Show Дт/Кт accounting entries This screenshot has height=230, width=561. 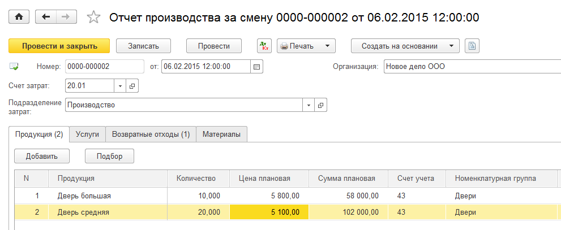pyautogui.click(x=264, y=46)
